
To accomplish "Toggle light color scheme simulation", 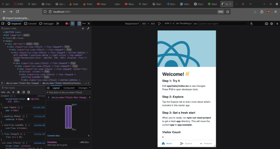I will [18, 92].
